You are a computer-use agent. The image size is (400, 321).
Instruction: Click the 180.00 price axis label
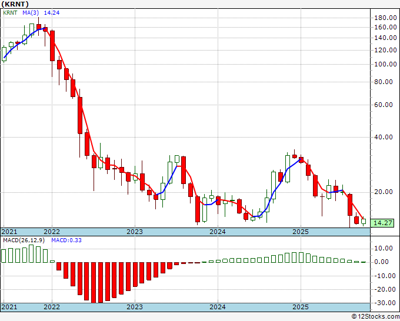[x=385, y=18]
